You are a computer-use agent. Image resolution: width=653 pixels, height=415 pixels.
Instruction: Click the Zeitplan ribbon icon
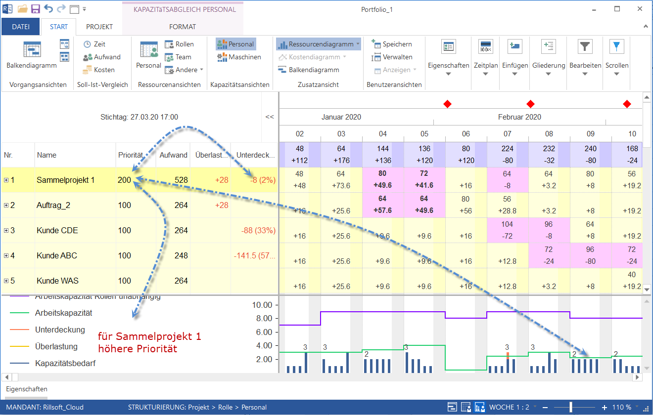click(485, 47)
